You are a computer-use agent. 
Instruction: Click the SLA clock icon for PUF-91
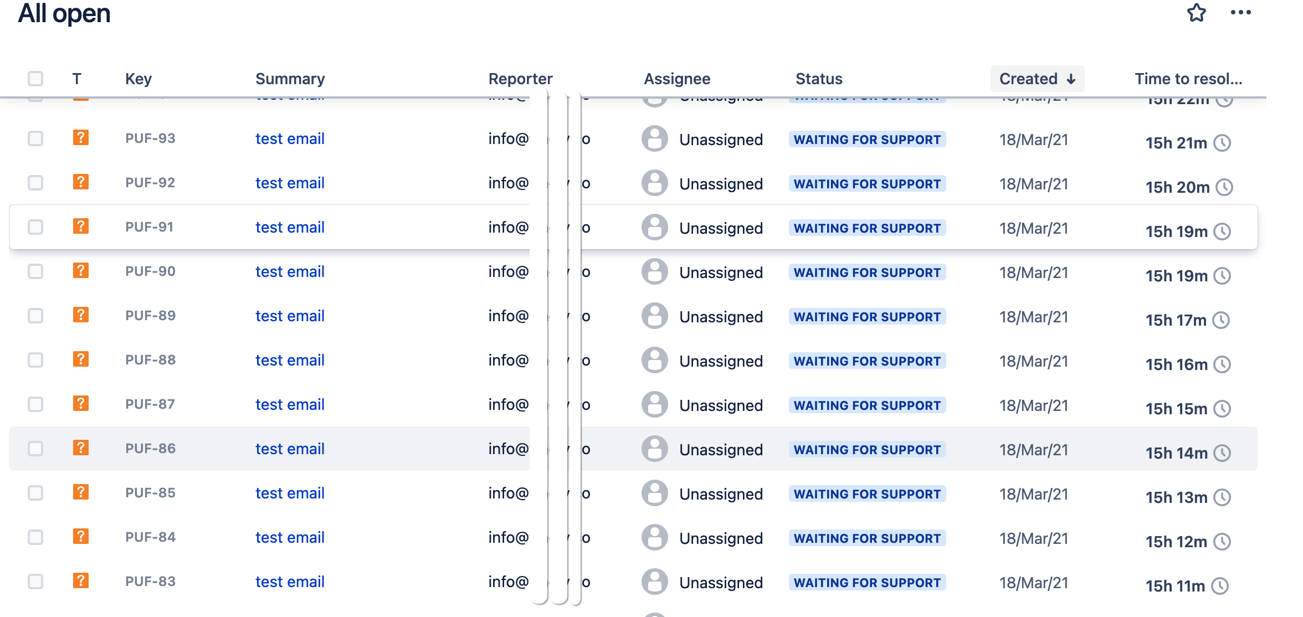click(1222, 232)
